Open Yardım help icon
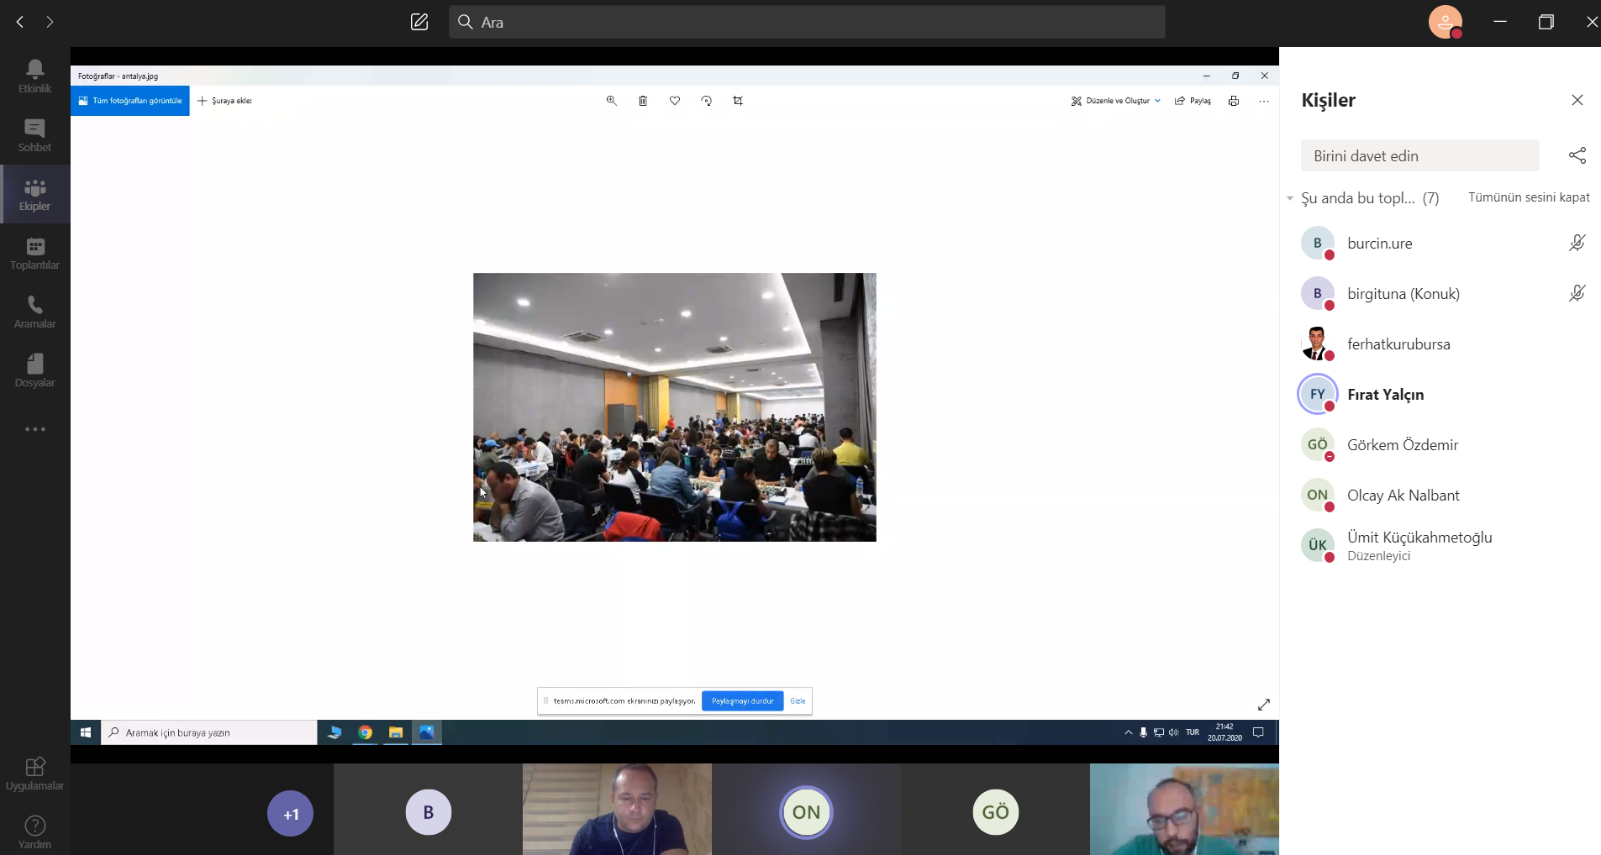 (x=35, y=832)
